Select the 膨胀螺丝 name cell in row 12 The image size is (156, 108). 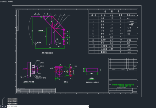(104, 52)
